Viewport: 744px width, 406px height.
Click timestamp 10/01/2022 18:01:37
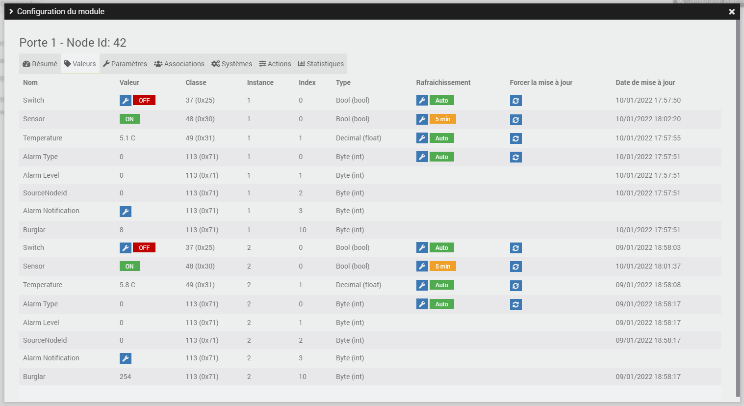[x=648, y=266]
